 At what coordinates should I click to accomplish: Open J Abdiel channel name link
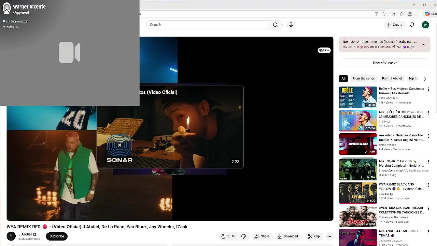click(25, 234)
